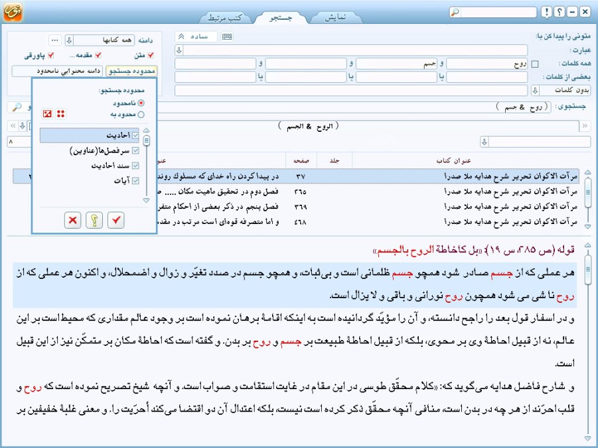Open the عبارت field dropdown arrow
Screen dimensions: 598x448
[179, 50]
